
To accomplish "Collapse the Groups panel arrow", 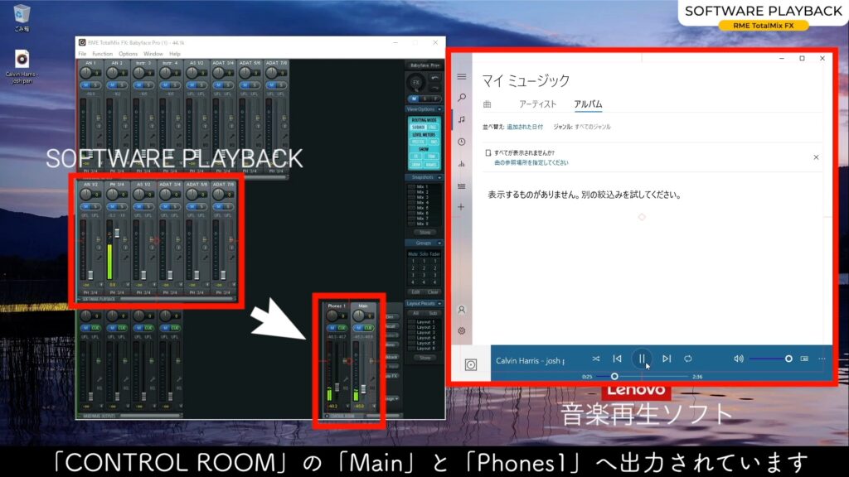I will 439,243.
